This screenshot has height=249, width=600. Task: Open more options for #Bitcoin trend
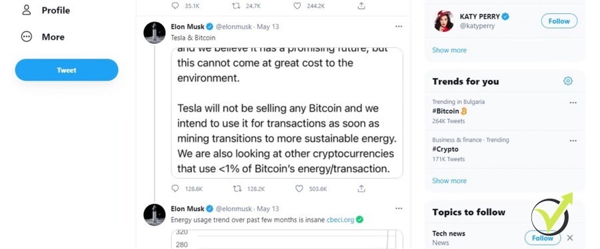click(573, 103)
